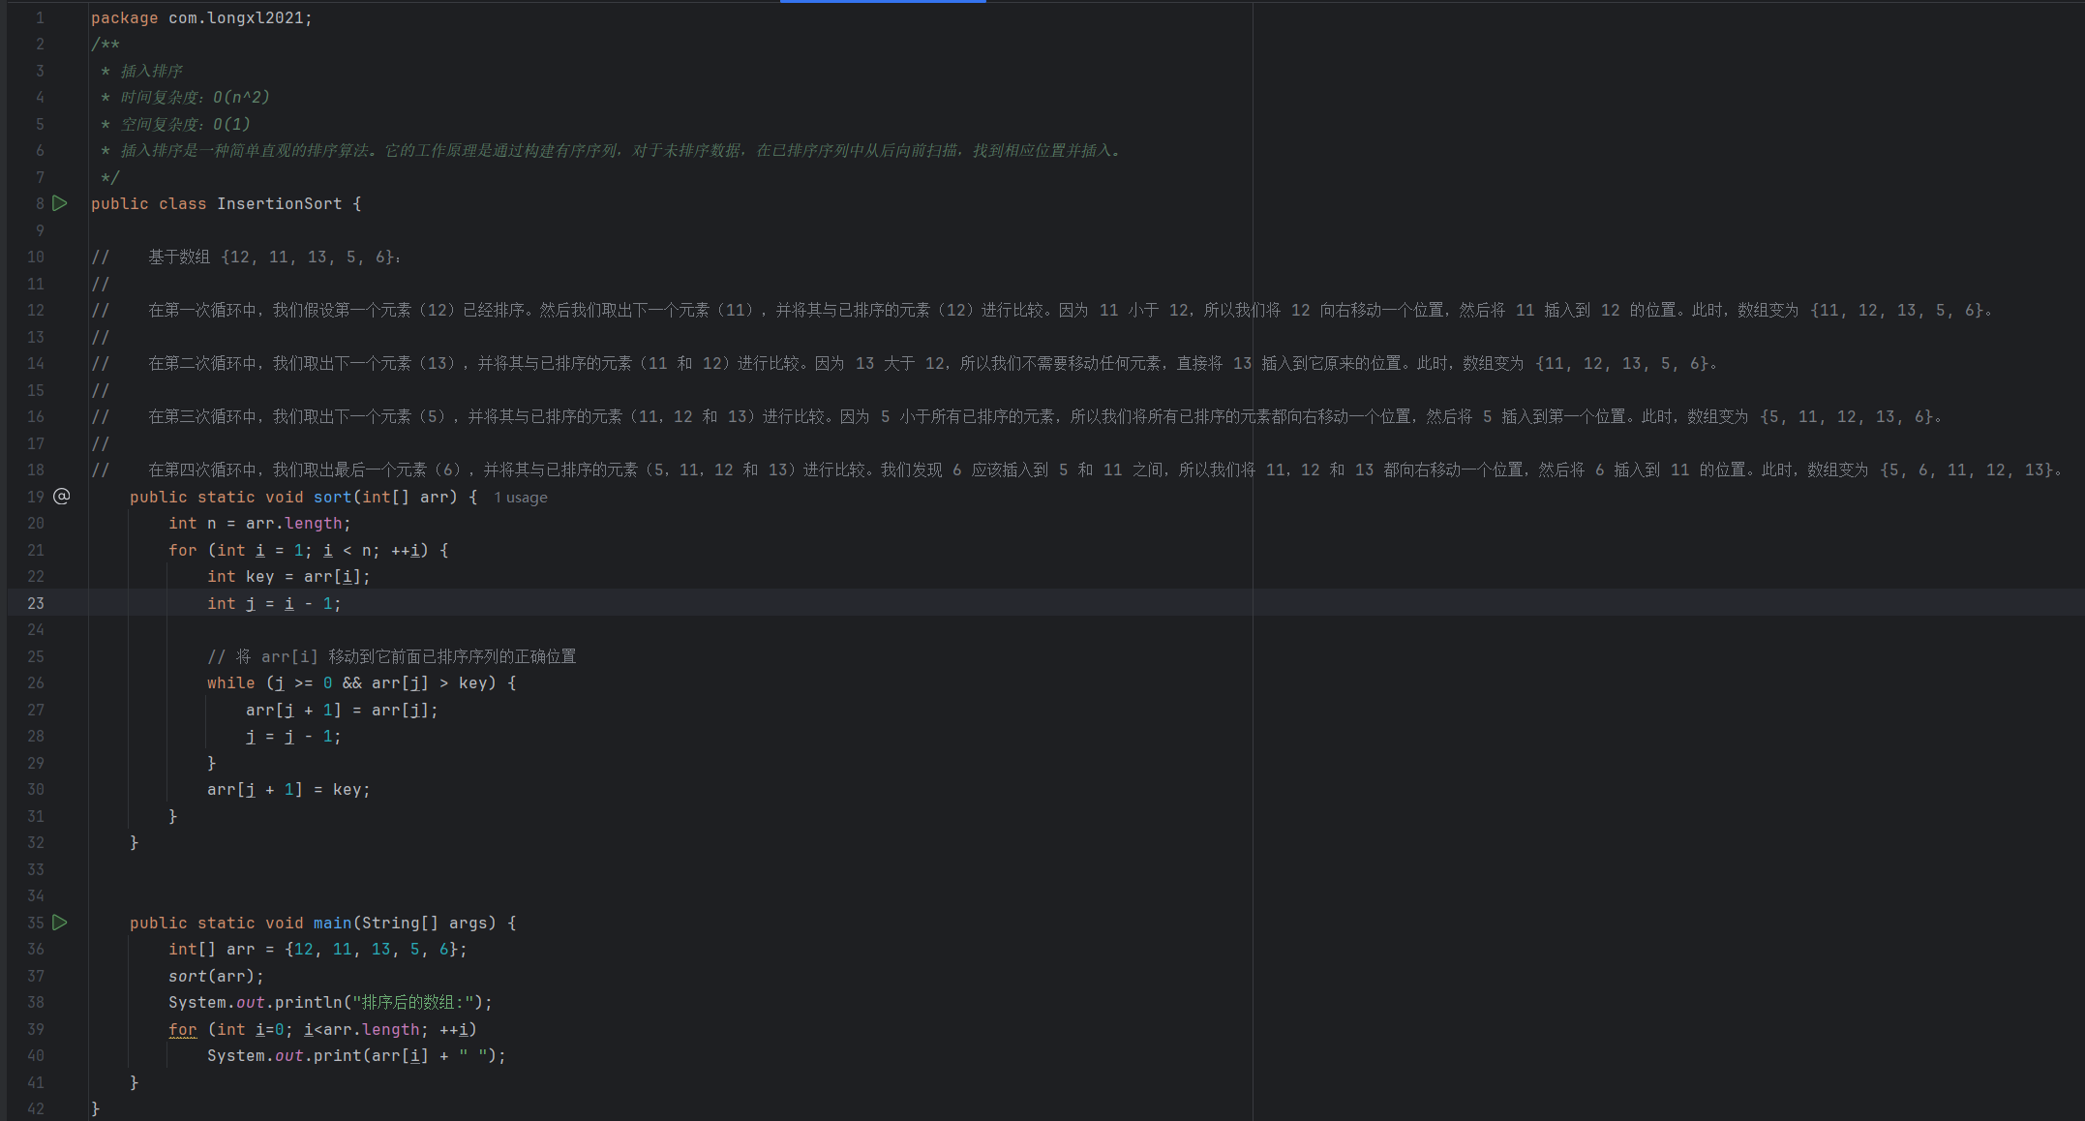The height and width of the screenshot is (1121, 2085).
Task: Click the InsertionSort class name
Action: (x=279, y=204)
